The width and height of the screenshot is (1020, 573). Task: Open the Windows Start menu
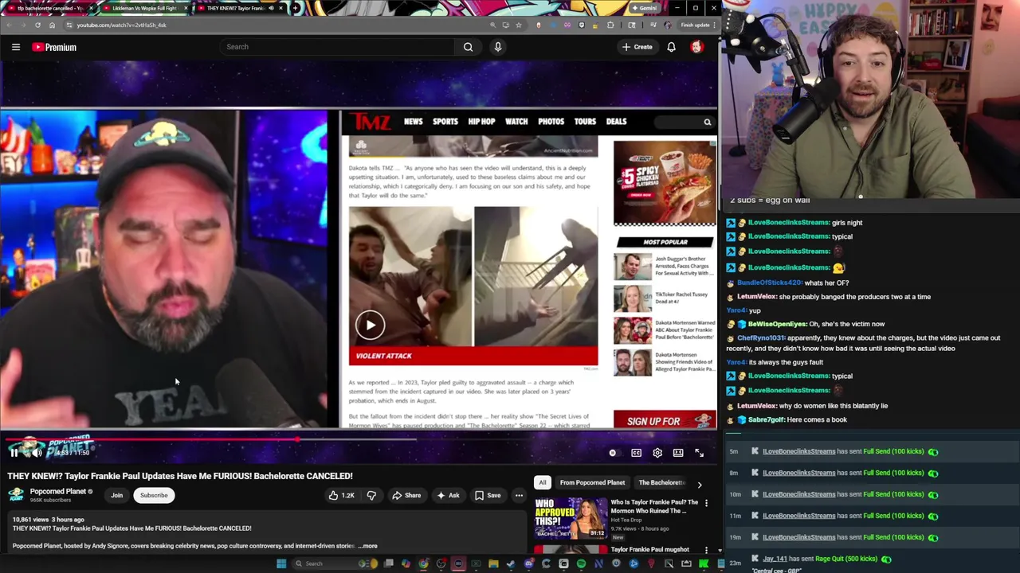pyautogui.click(x=280, y=563)
